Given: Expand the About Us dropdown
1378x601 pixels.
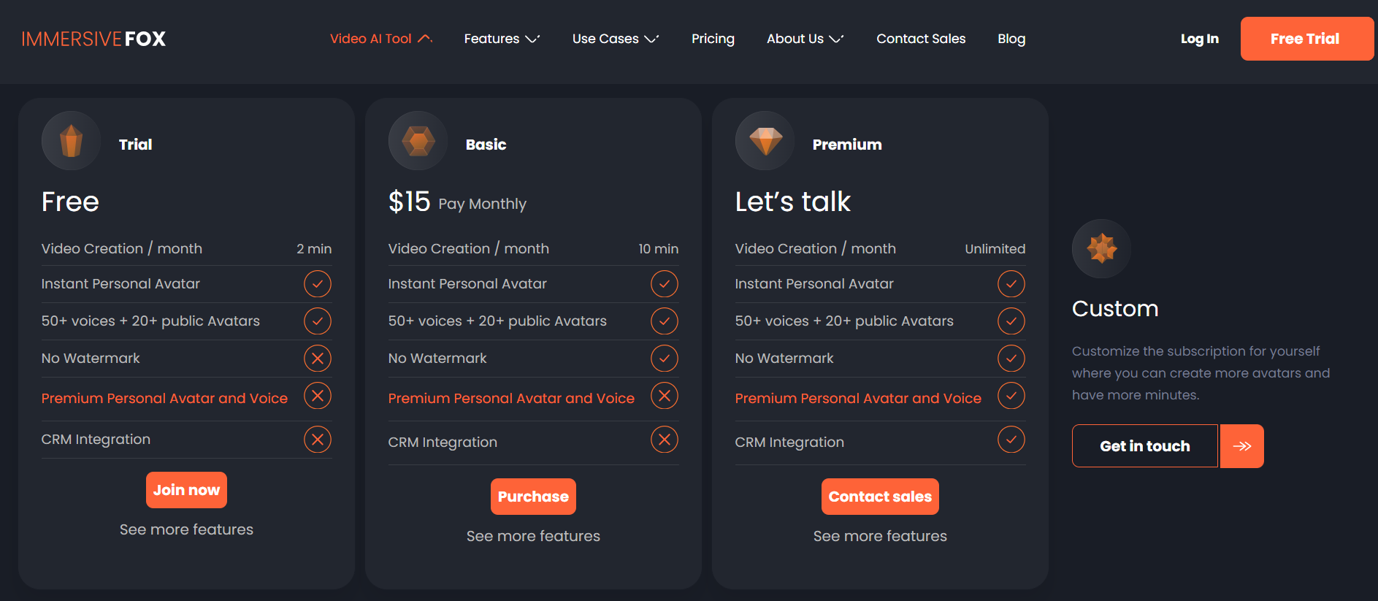Looking at the screenshot, I should point(805,39).
